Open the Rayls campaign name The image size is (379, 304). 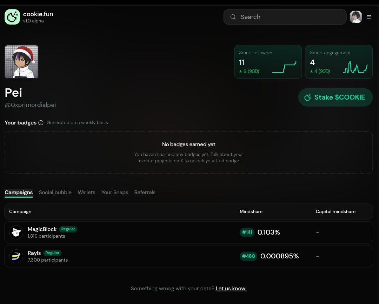(34, 253)
